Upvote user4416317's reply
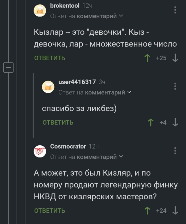The height and width of the screenshot is (224, 186). tap(151, 123)
